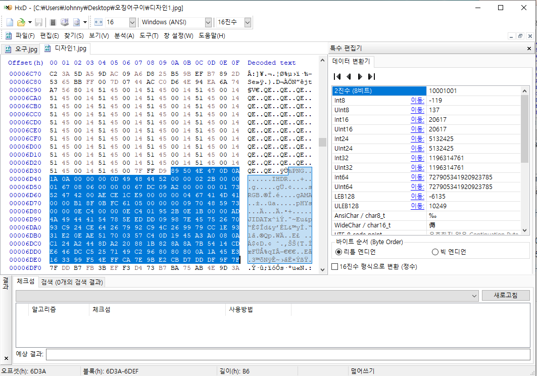Open the 16진수 offset base dropdown
The height and width of the screenshot is (376, 537).
pos(248,22)
